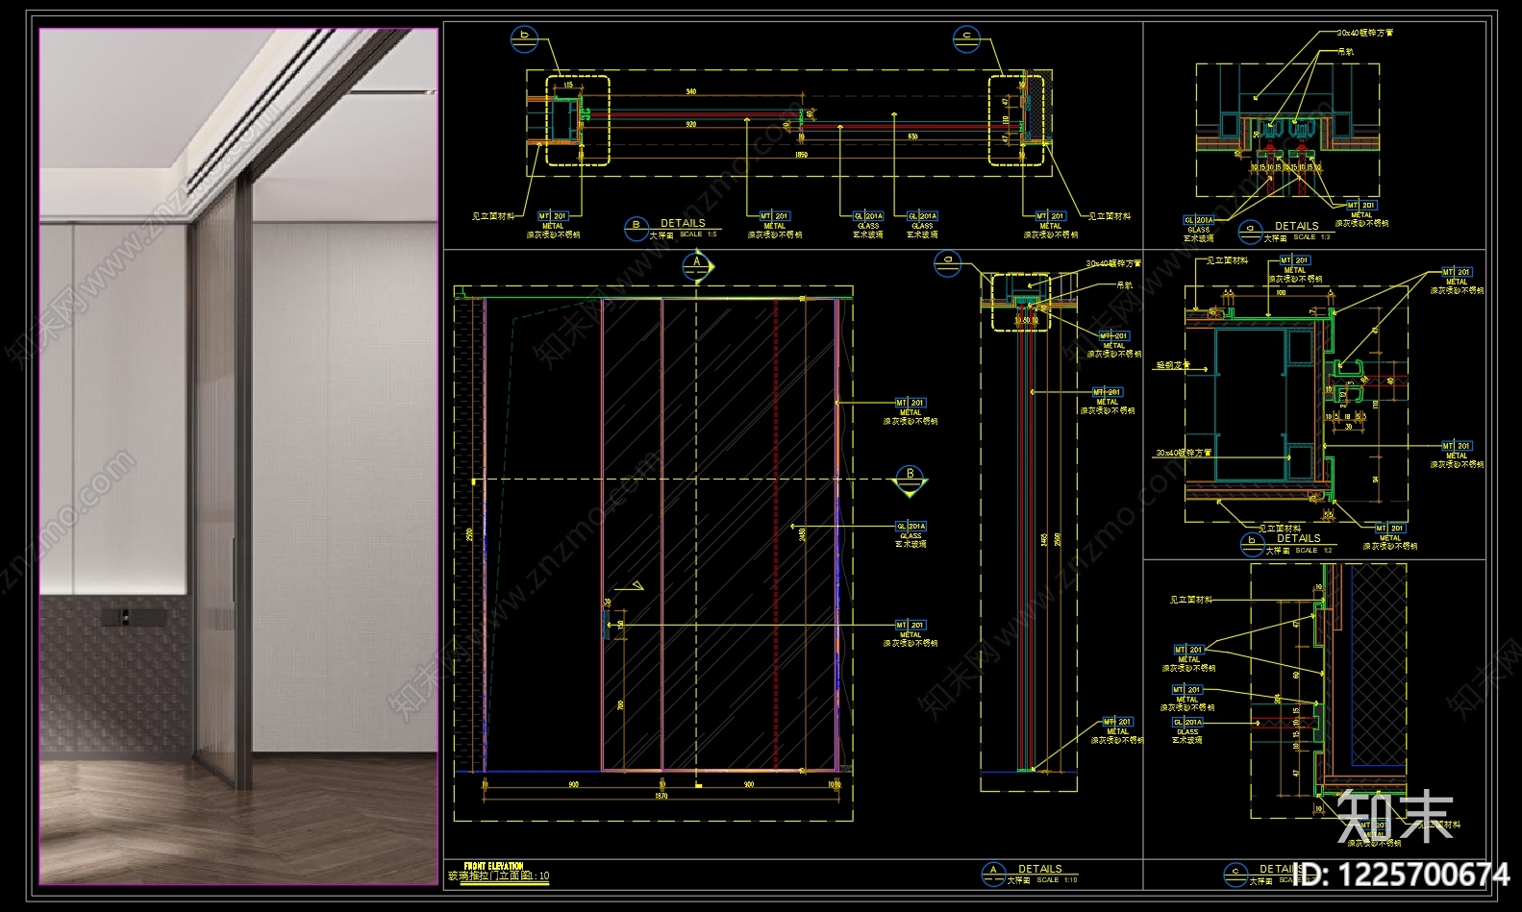Click the section marker B beside elevation

pos(911,478)
